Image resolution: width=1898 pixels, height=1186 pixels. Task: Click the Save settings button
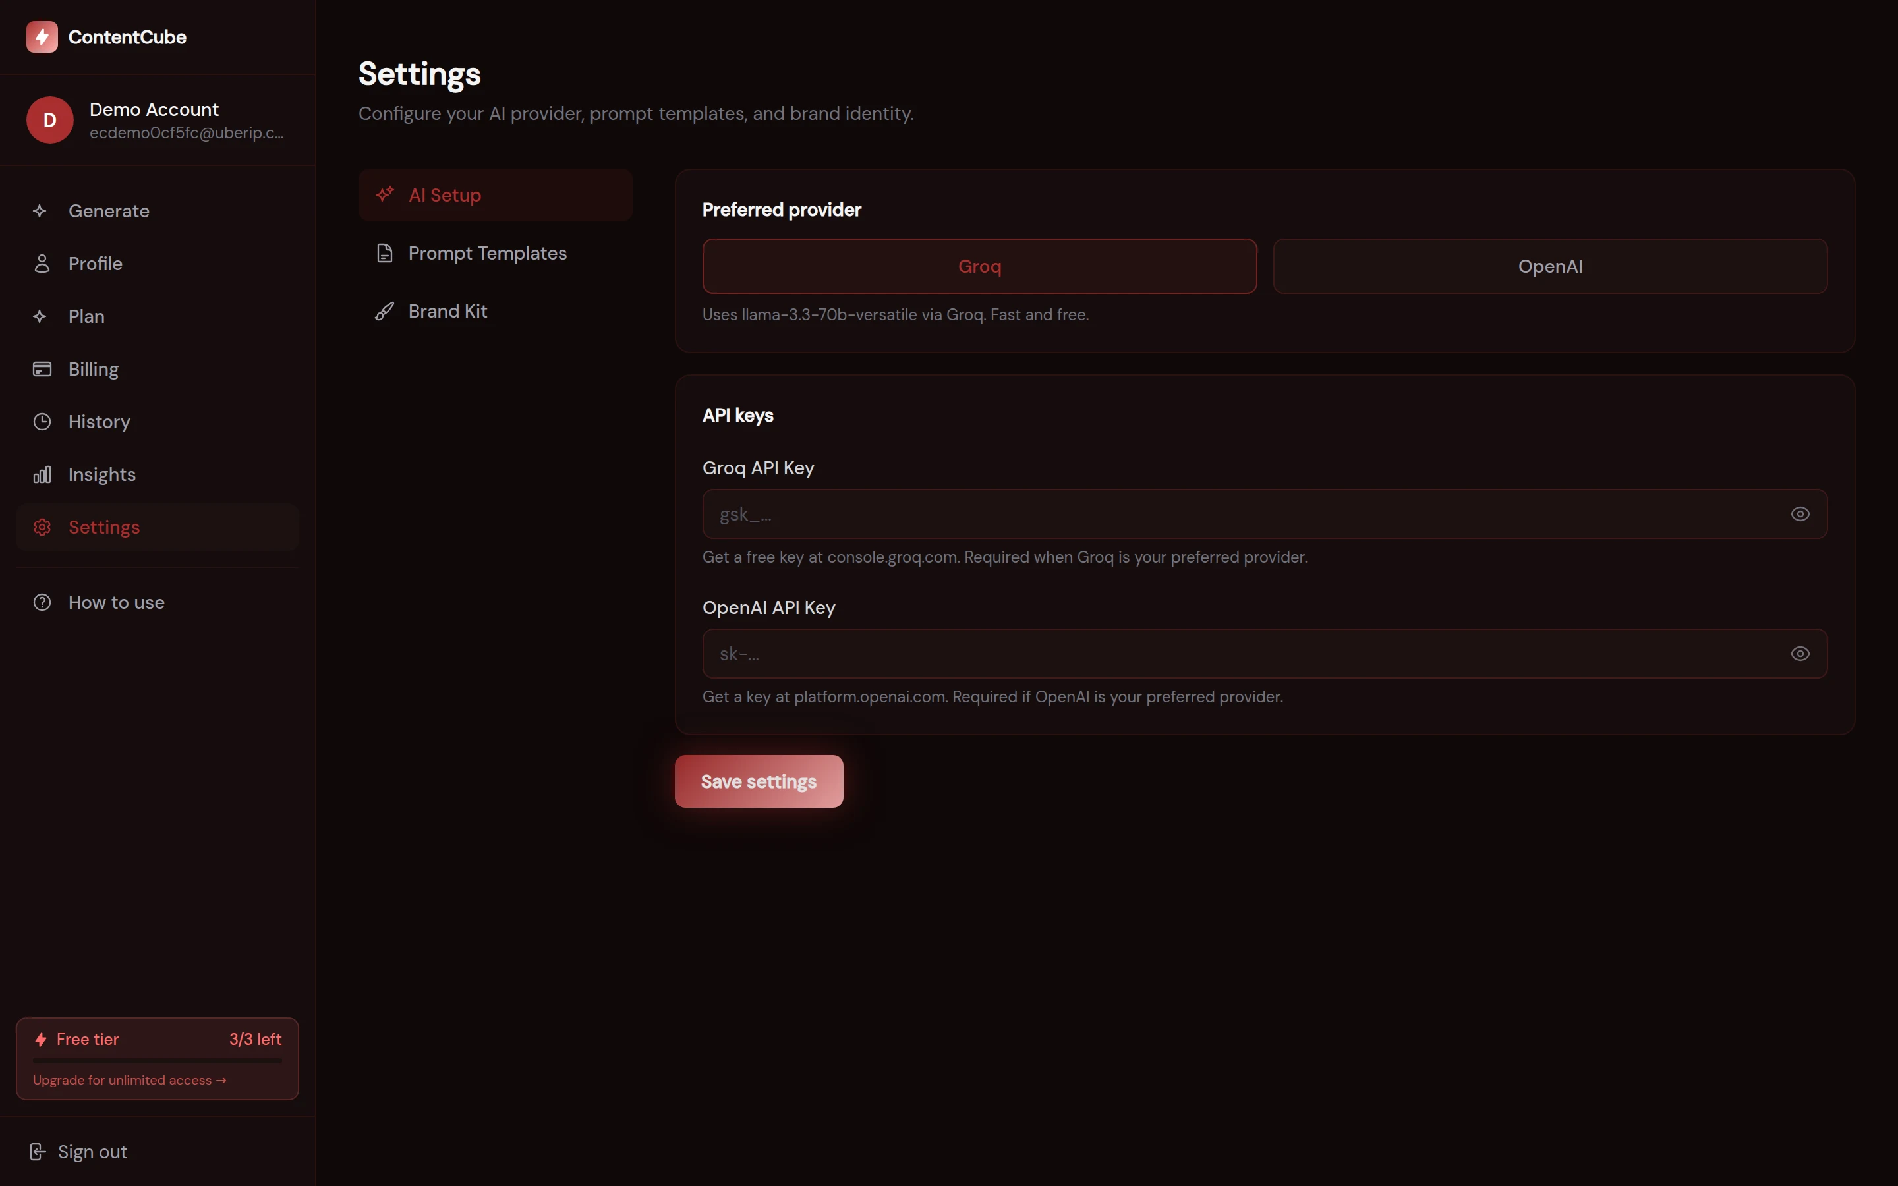759,781
